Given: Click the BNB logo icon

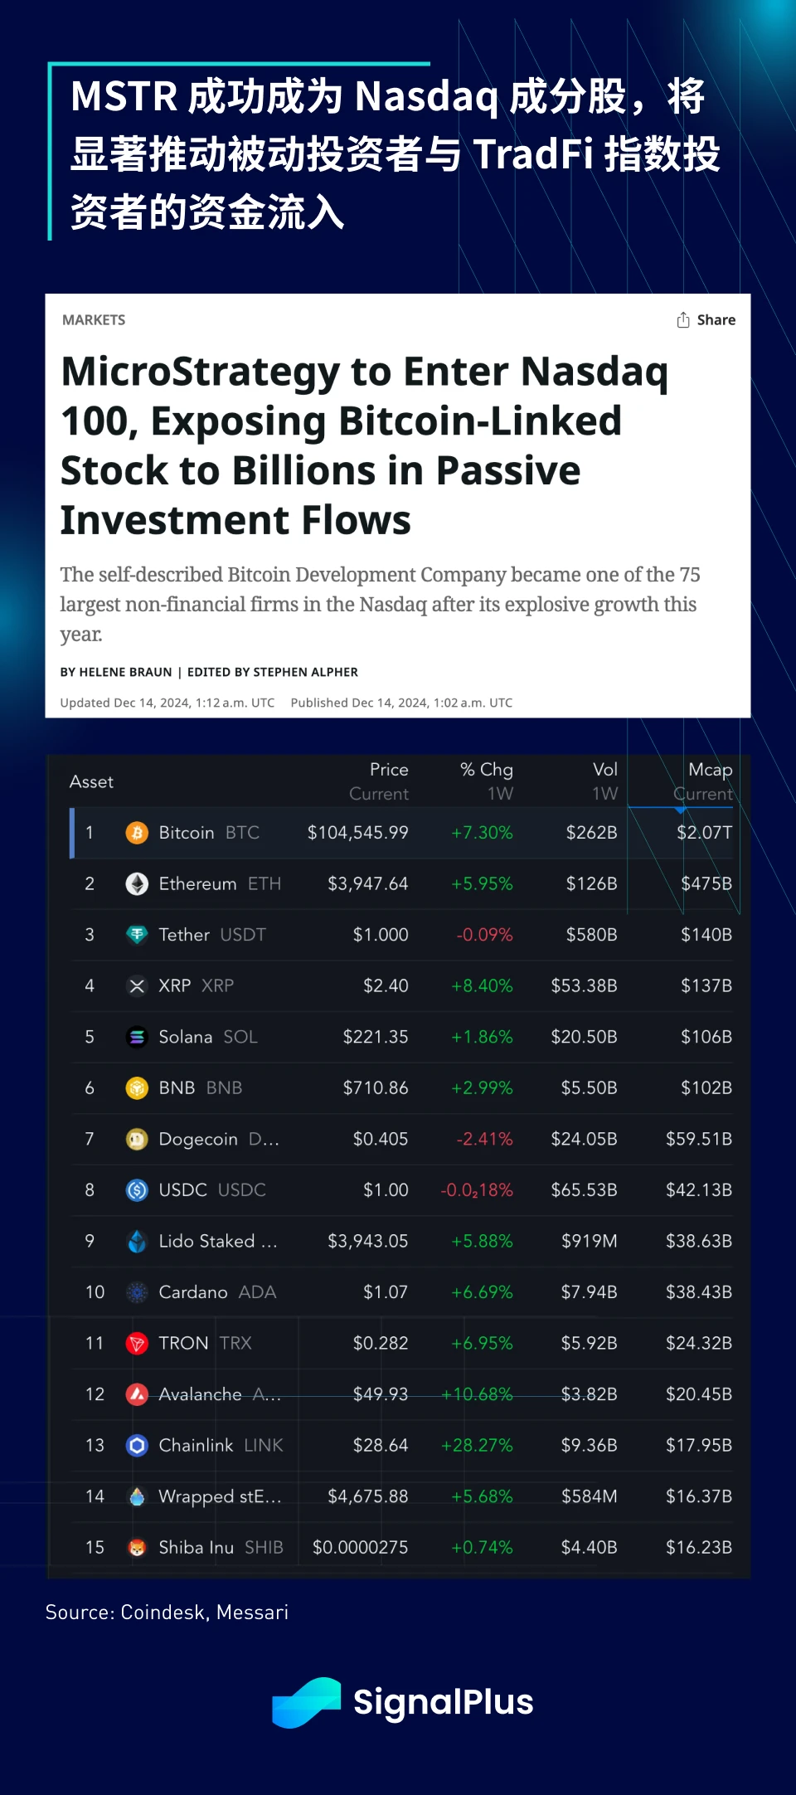Looking at the screenshot, I should 137,1088.
